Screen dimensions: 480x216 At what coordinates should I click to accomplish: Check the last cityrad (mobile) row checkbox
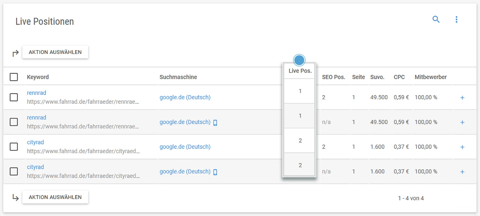[14, 171]
